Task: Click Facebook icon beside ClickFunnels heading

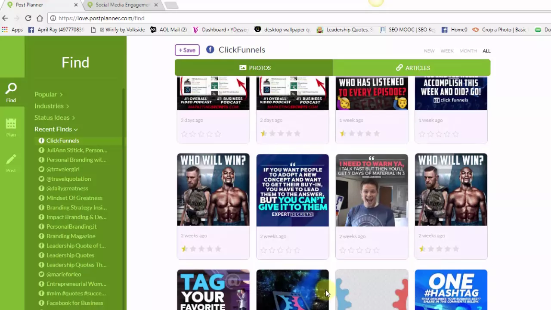Action: pos(210,50)
